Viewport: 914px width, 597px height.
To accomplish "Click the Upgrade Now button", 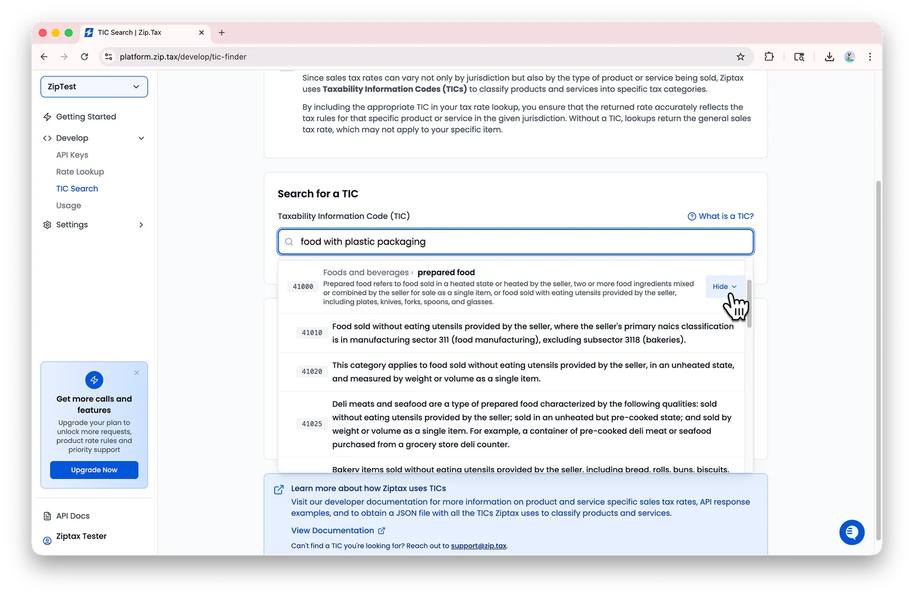I will point(94,470).
